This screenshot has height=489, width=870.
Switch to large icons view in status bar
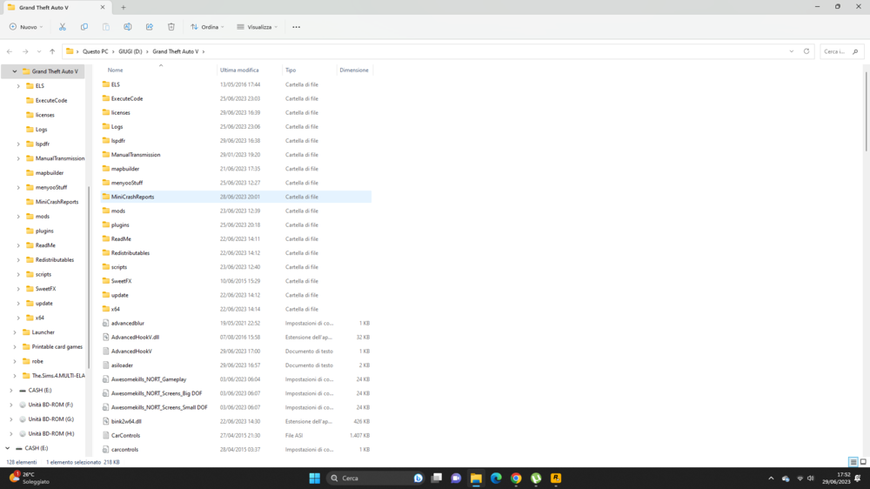(x=863, y=462)
